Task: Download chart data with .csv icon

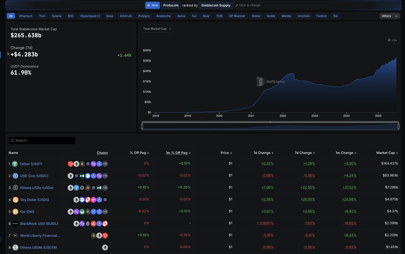Action: tap(393, 40)
